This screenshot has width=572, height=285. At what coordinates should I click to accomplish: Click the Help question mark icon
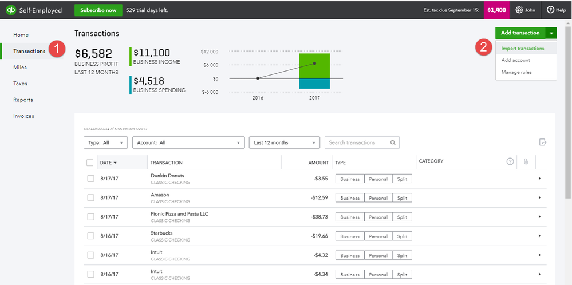point(550,10)
